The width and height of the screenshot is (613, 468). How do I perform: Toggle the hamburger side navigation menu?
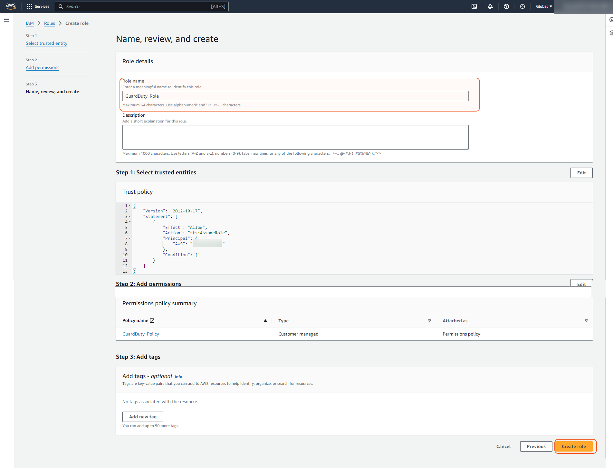(6, 20)
